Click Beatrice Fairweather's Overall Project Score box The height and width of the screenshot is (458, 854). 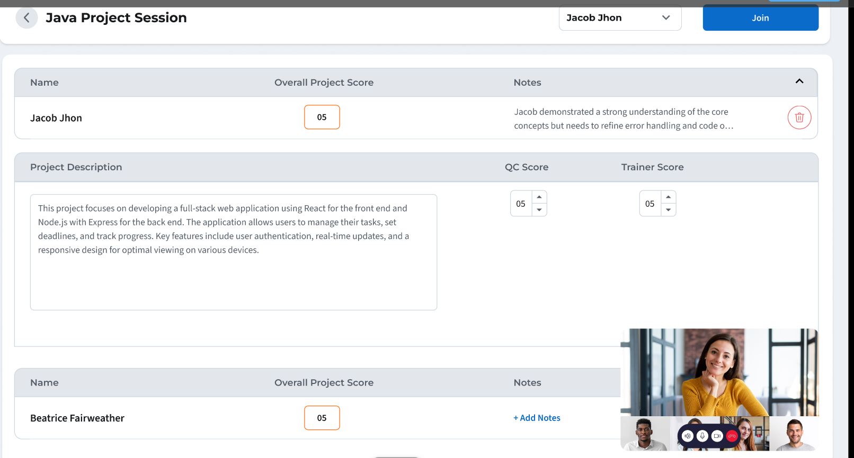pos(322,418)
